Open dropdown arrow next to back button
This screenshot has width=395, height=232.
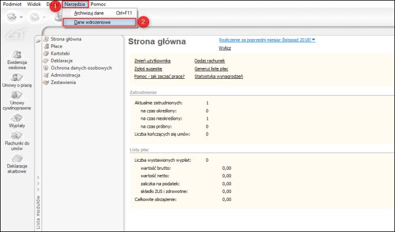[x=21, y=17]
